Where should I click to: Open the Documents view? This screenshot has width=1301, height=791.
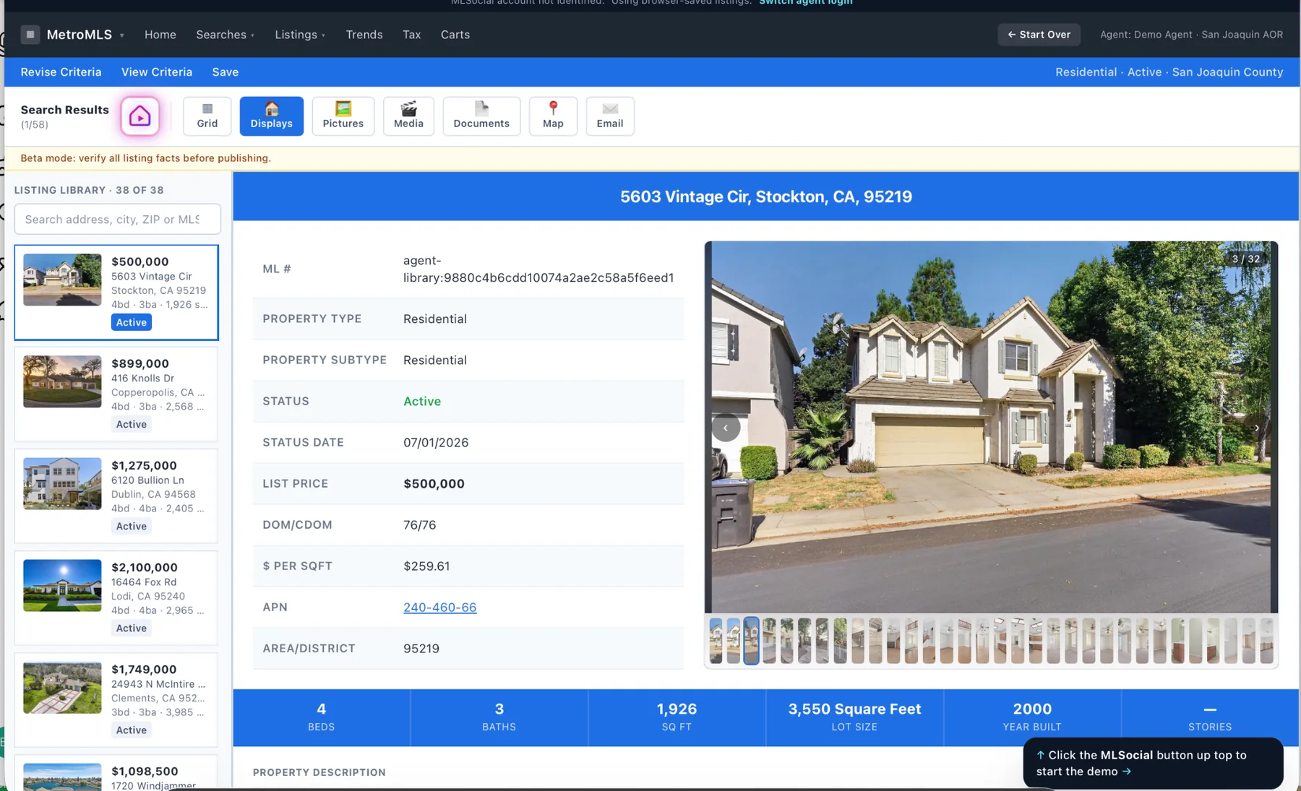tap(481, 116)
